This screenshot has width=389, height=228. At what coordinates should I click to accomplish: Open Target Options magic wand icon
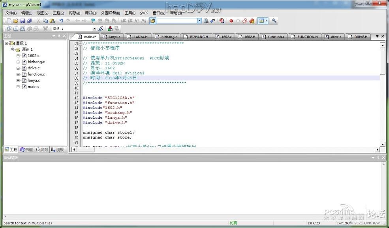pos(101,28)
